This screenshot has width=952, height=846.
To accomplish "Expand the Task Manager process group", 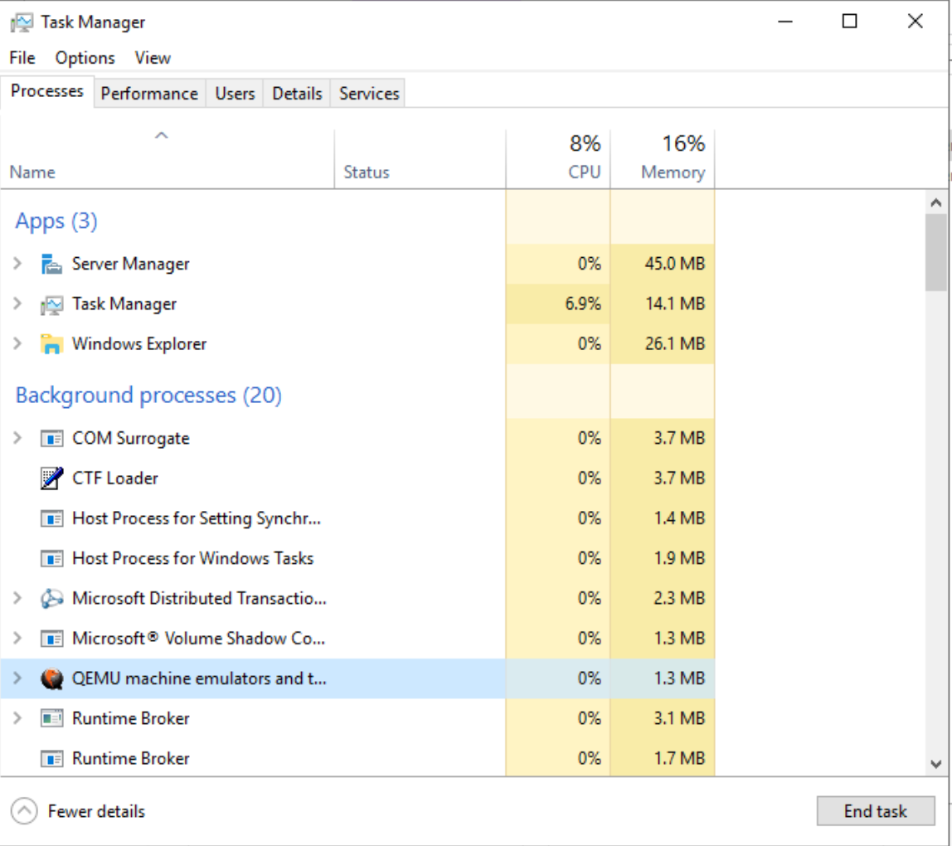I will click(17, 304).
